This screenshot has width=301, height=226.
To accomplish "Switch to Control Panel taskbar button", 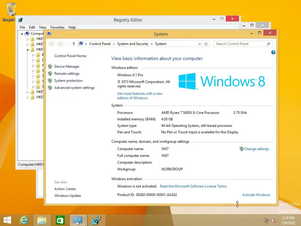I will click(78, 220).
